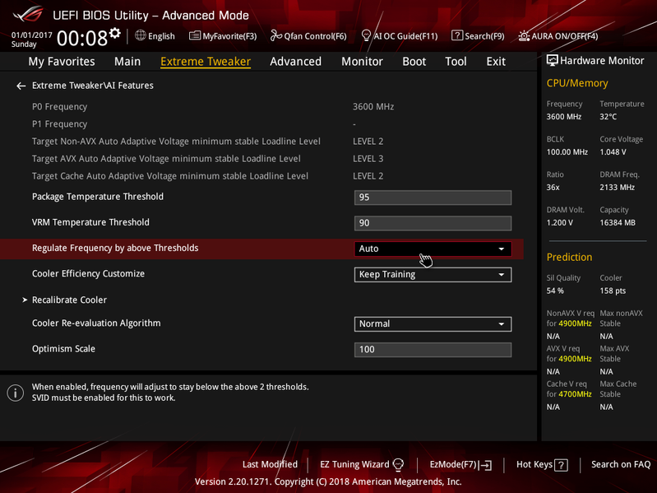Click Last Modified button
Image resolution: width=657 pixels, height=493 pixels.
pyautogui.click(x=270, y=464)
